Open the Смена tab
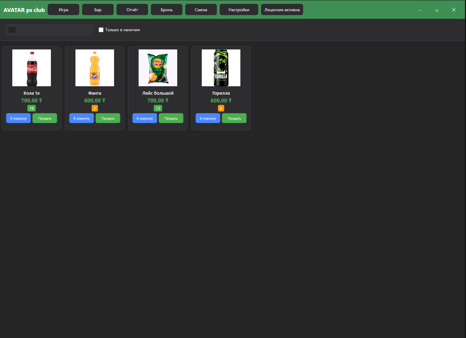Screen dimensions: 466x338 [x=201, y=10]
